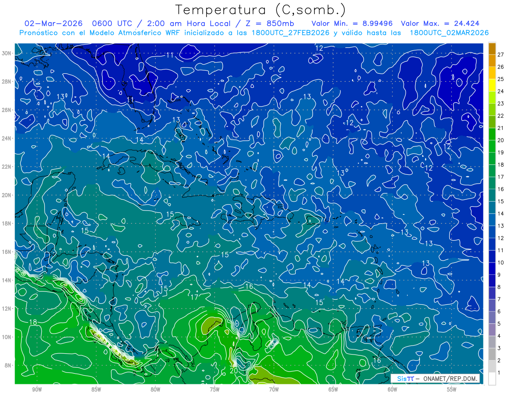The image size is (512, 395).
Task: Click the orange-brown swatch atop the color legend
Action: (492, 49)
